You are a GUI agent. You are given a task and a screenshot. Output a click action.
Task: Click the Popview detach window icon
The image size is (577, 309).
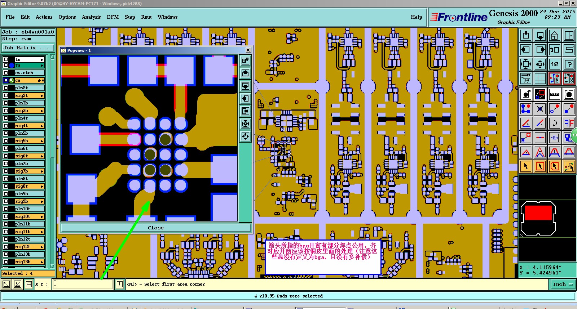click(x=245, y=61)
